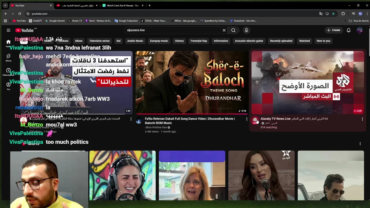The image size is (370, 208).
Task: Click the translate page icon
Action: coord(321,14)
